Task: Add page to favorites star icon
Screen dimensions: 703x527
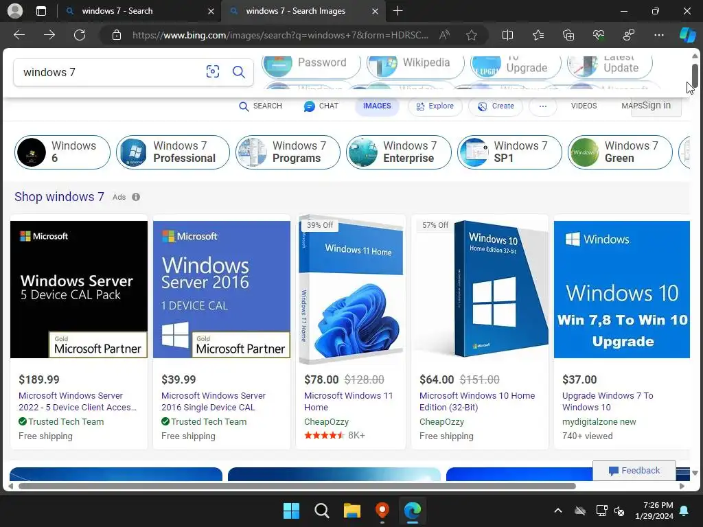Action: point(471,35)
